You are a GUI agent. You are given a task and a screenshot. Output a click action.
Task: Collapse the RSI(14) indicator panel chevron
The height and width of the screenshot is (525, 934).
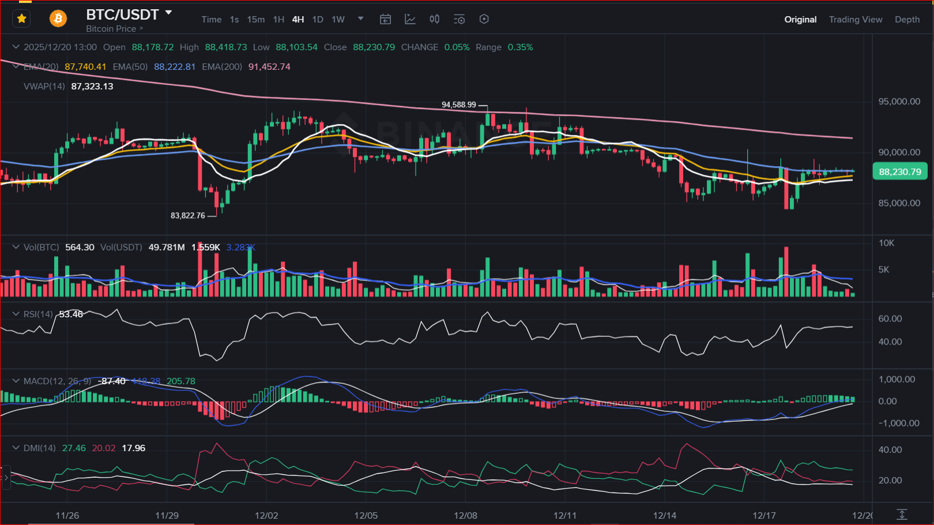[16, 314]
